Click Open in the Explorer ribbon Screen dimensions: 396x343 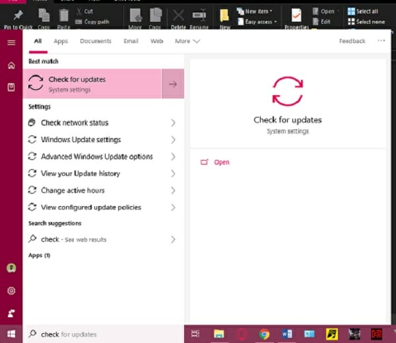(x=324, y=11)
